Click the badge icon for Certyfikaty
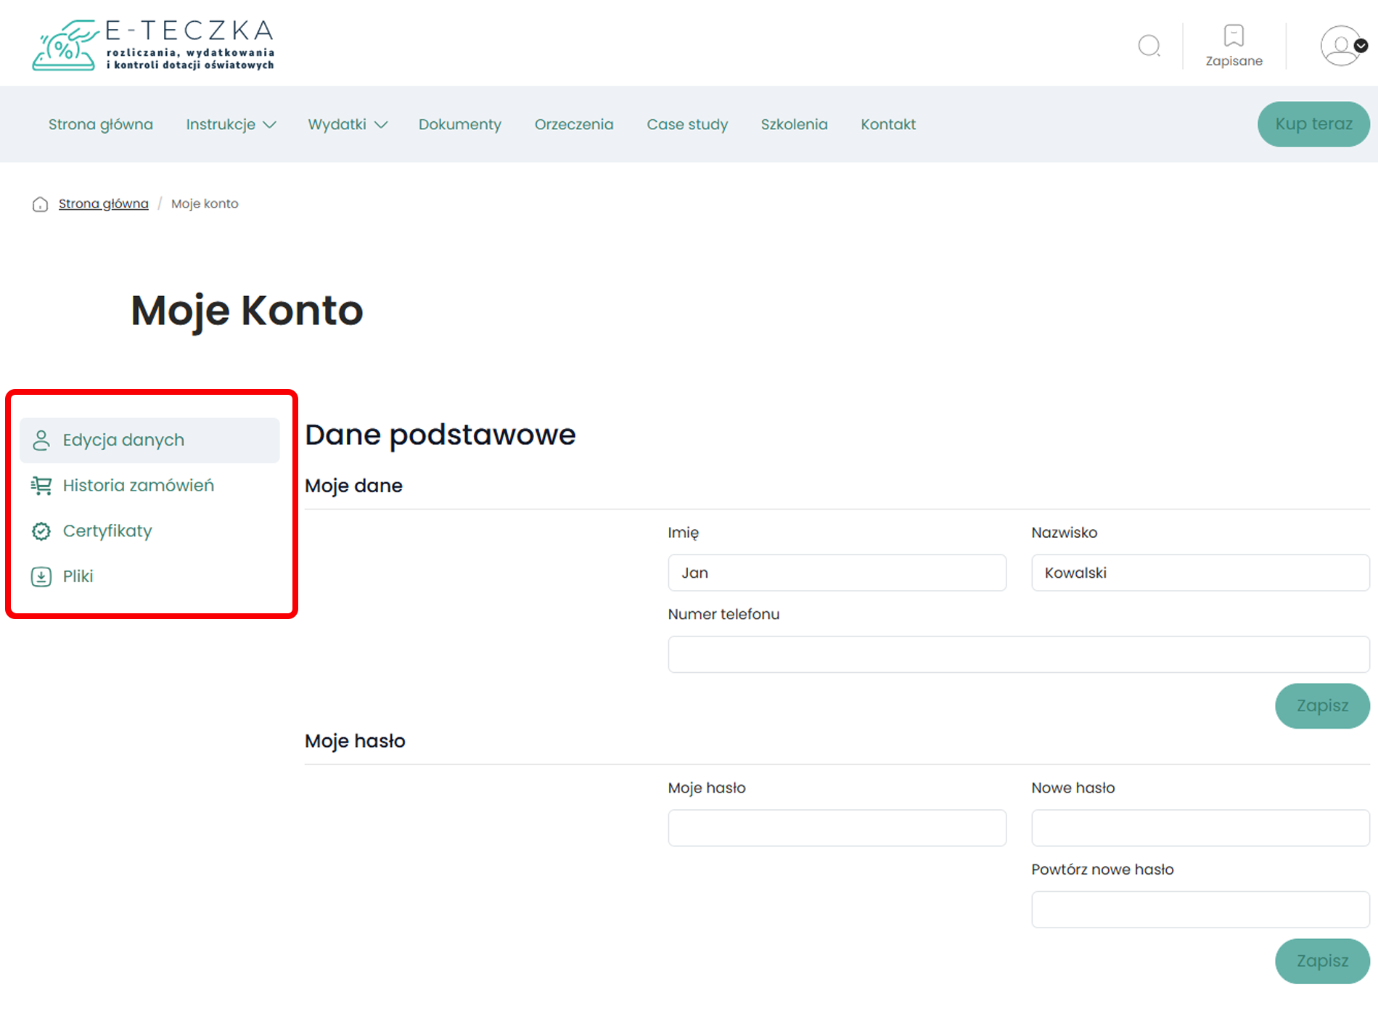 point(41,531)
